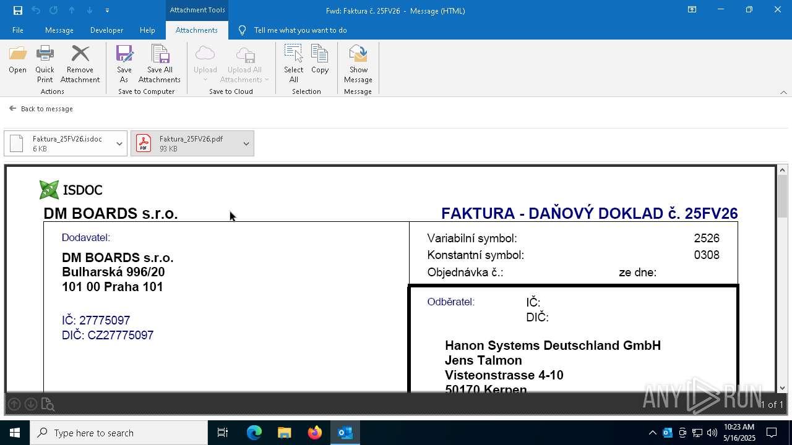Screen dimensions: 792x445
Task: Click the preview scroll up arrow
Action: pyautogui.click(x=783, y=170)
